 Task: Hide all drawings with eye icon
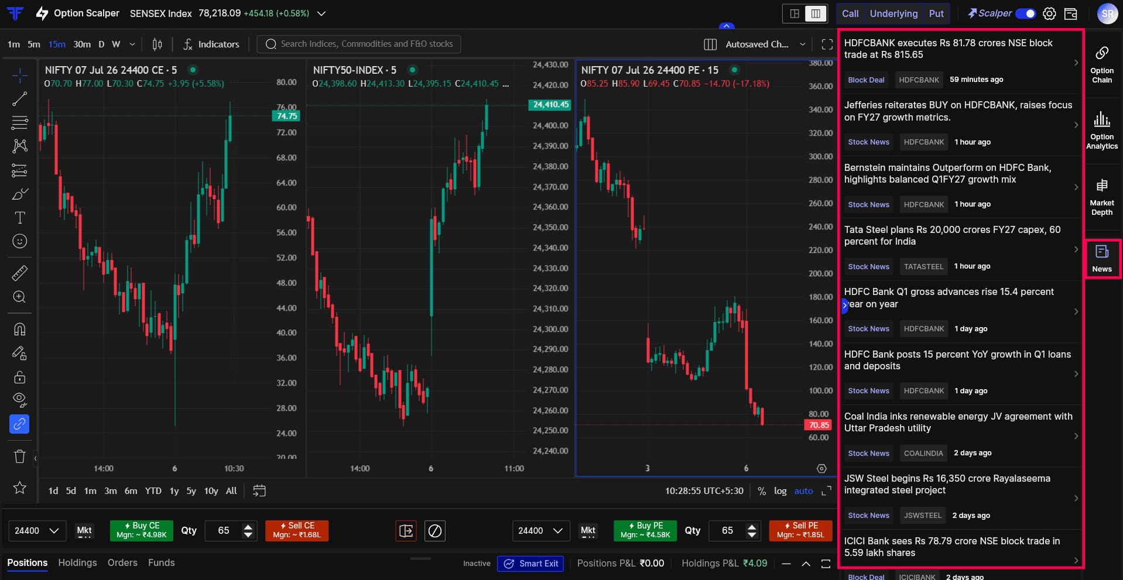tap(19, 400)
